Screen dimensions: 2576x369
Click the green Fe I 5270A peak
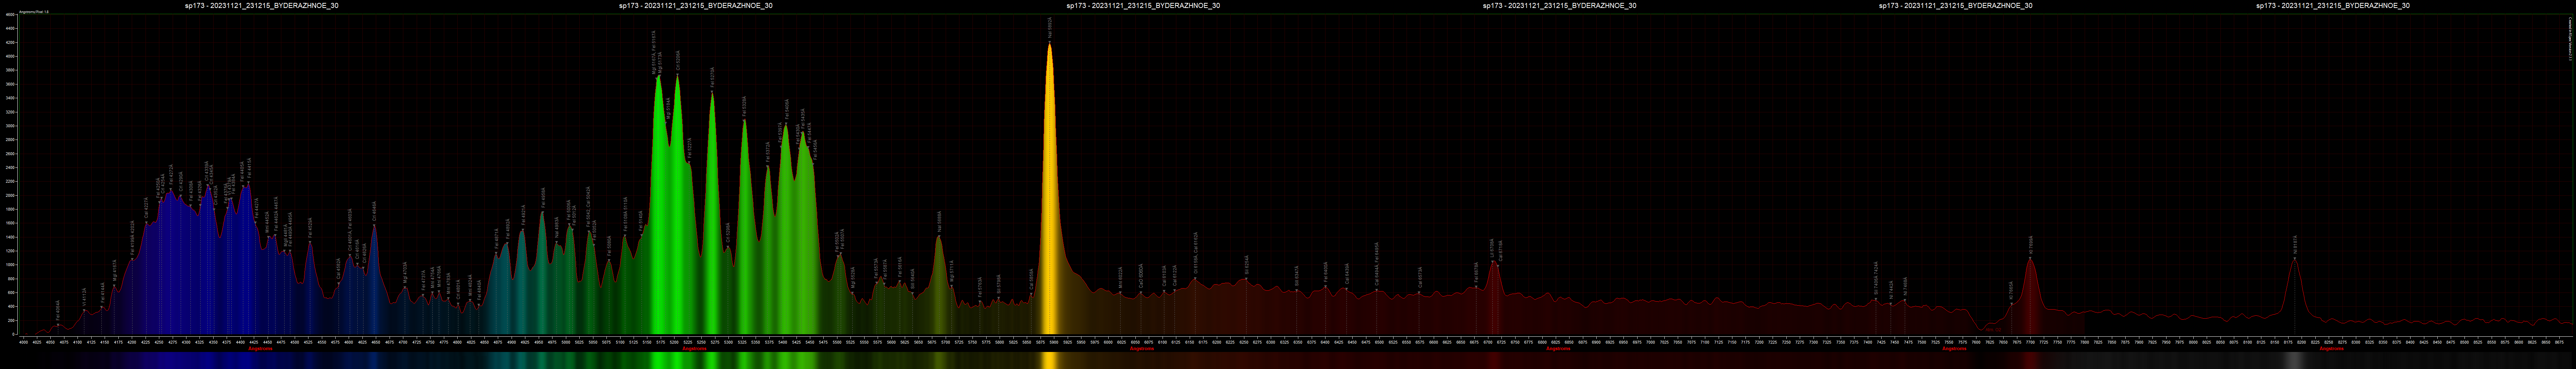[x=712, y=214]
